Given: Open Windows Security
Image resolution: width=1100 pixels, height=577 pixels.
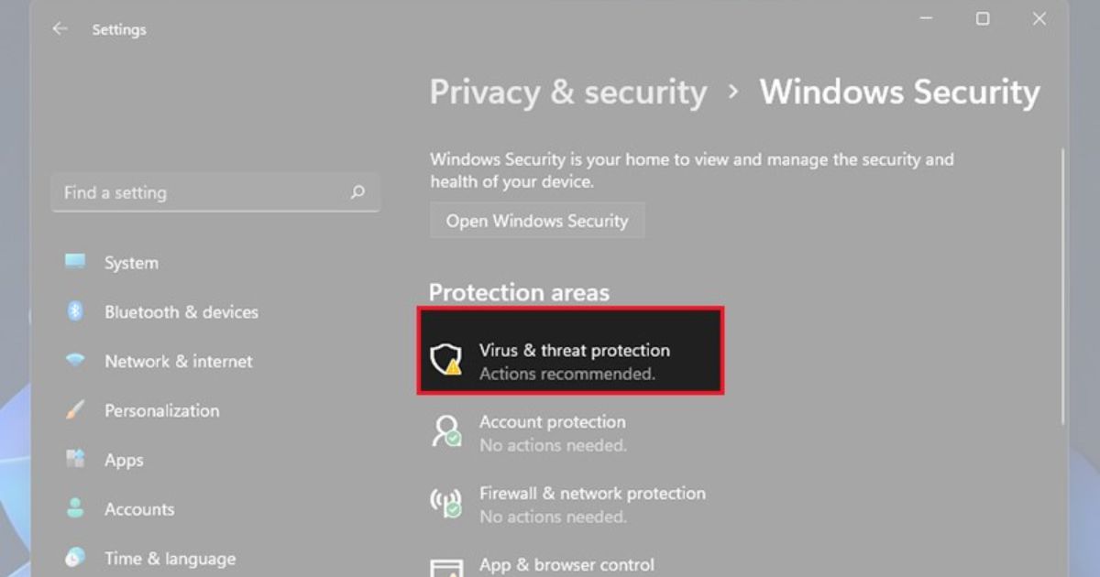Looking at the screenshot, I should point(537,220).
